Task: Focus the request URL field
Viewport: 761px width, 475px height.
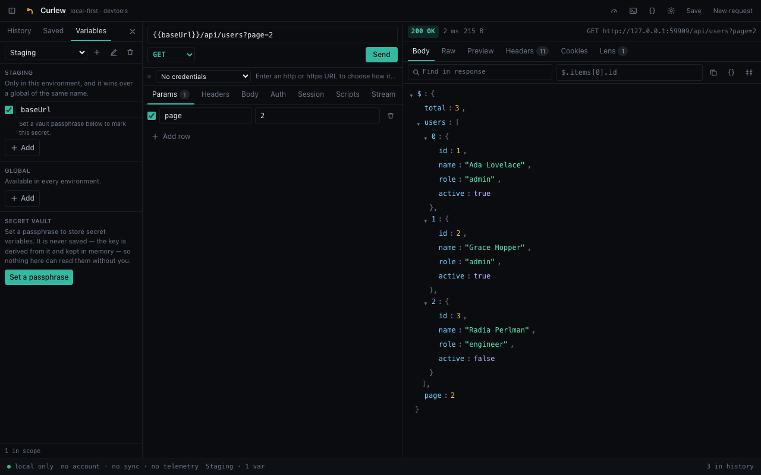Action: click(272, 35)
